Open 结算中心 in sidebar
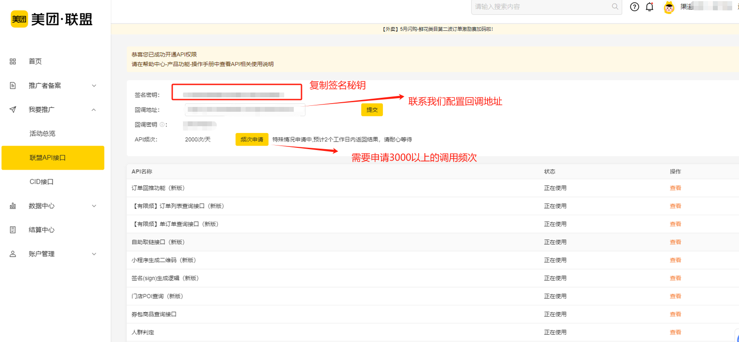 tap(42, 230)
